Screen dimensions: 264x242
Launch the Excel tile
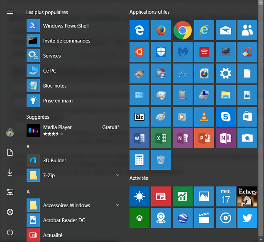tap(161, 138)
